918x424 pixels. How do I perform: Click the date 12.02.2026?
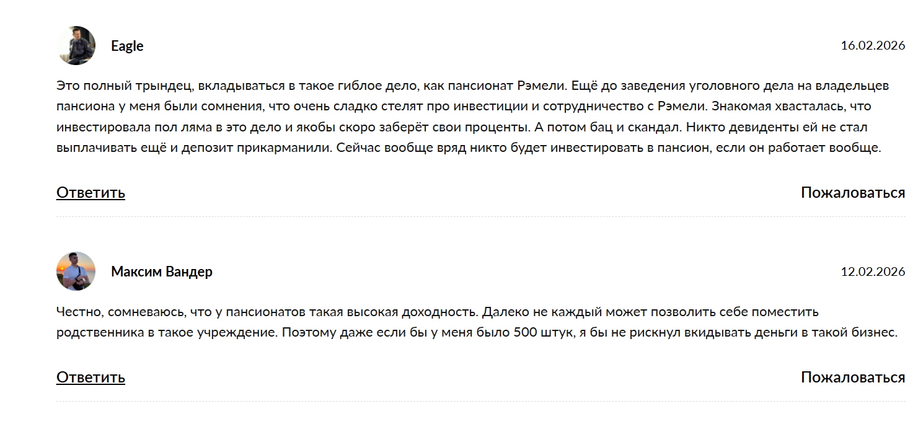pos(872,271)
